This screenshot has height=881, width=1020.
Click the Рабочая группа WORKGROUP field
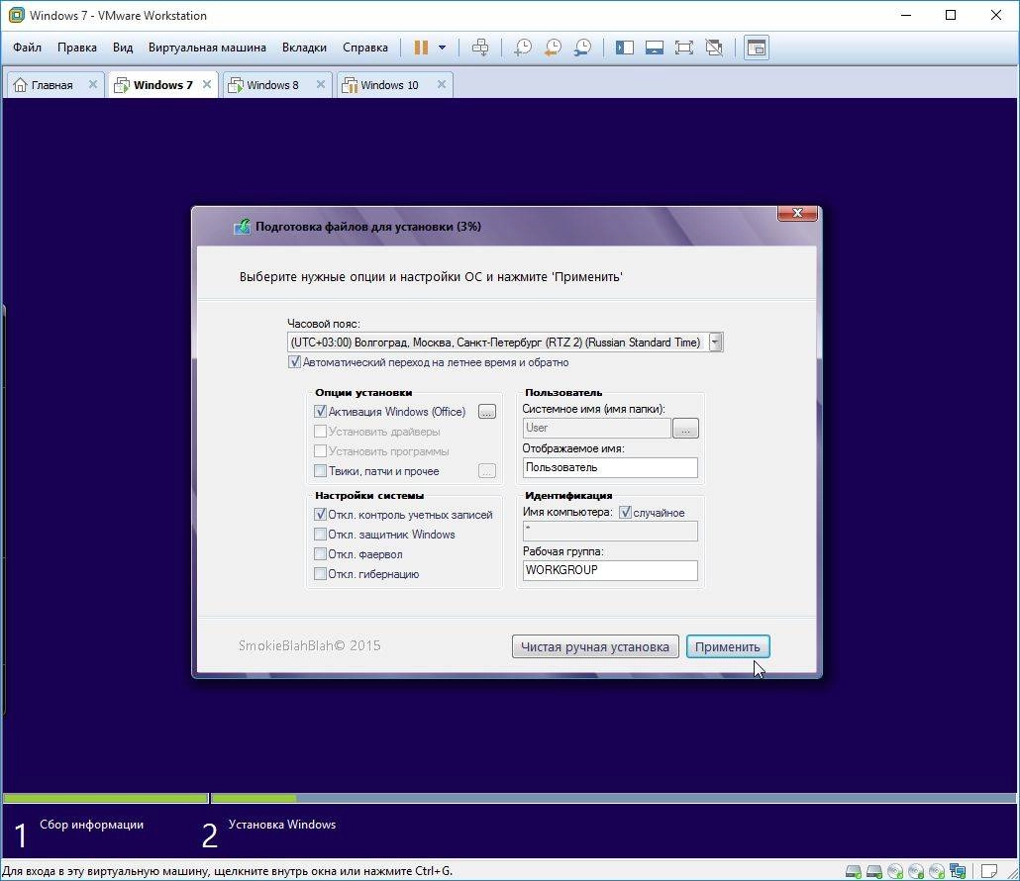[610, 570]
